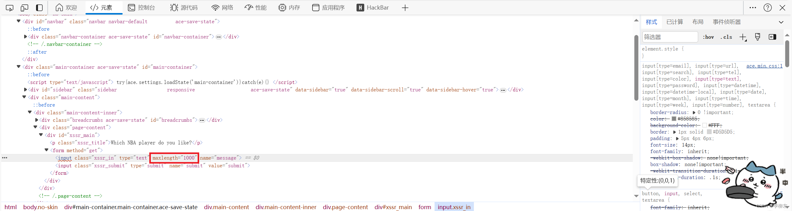Expand the breadcrumbs div node
Viewport: 792px width, 211px height.
pos(37,120)
